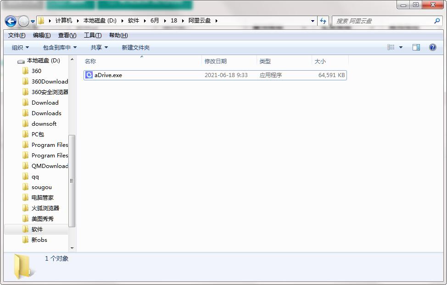Select 6月 in the address path
447x285 pixels.
pyautogui.click(x=155, y=21)
